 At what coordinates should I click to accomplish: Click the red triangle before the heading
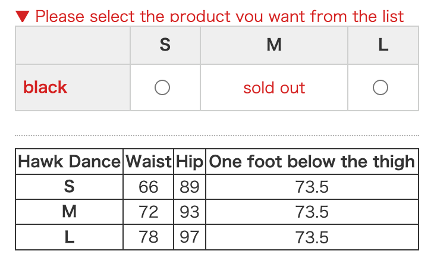pyautogui.click(x=22, y=16)
